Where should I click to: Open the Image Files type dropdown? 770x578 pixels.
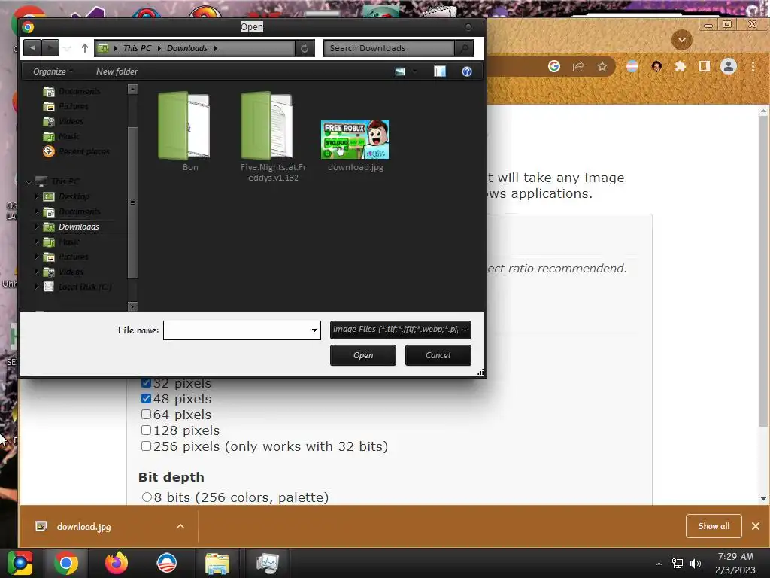pos(400,330)
